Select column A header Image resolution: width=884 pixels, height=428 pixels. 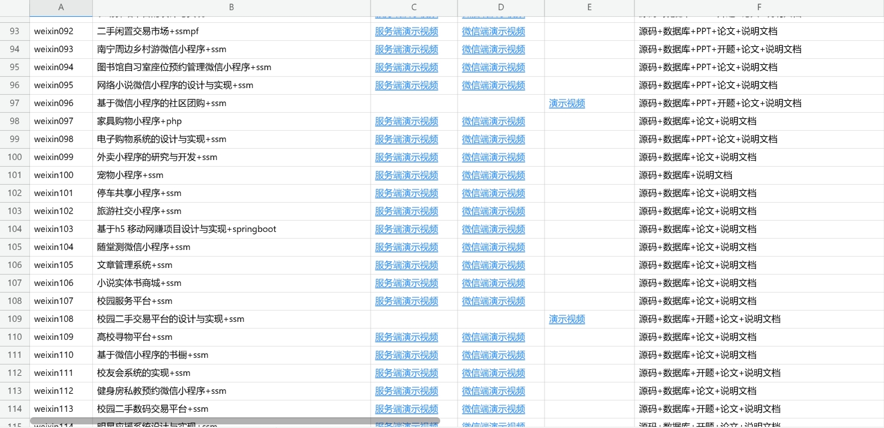coord(61,8)
